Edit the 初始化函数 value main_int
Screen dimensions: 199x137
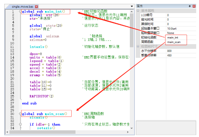tap(181, 37)
